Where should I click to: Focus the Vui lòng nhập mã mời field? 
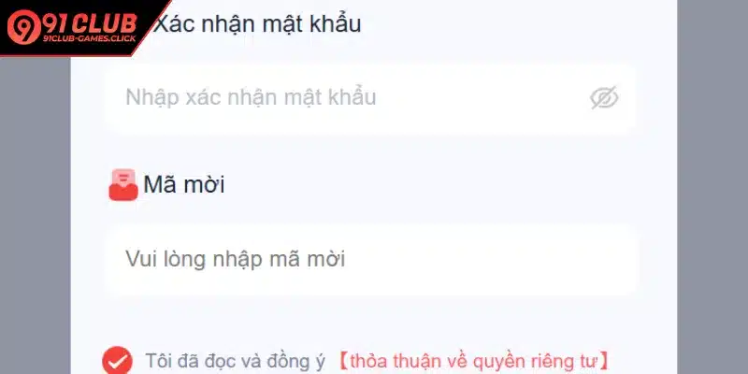(370, 260)
